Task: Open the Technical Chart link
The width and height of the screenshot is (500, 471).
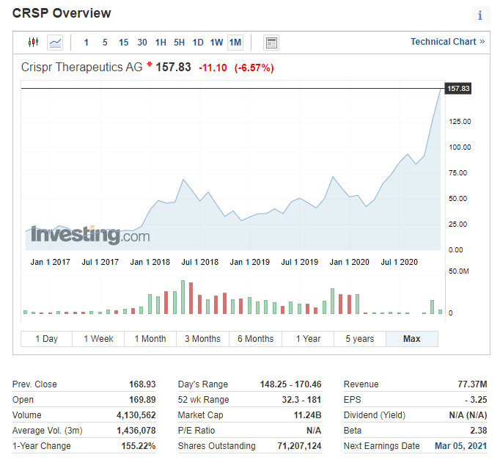Action: [x=447, y=42]
